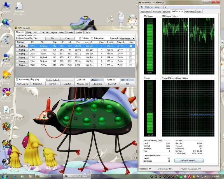The height and width of the screenshot is (179, 224).
Task: Check the Hiện box for Skyline4 row
Action: tap(130, 61)
